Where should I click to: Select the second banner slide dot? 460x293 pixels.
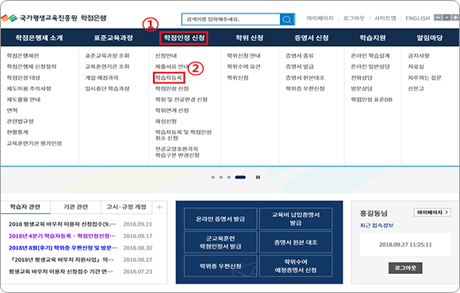221,177
